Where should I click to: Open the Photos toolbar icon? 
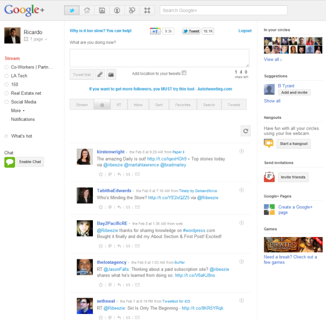(102, 10)
